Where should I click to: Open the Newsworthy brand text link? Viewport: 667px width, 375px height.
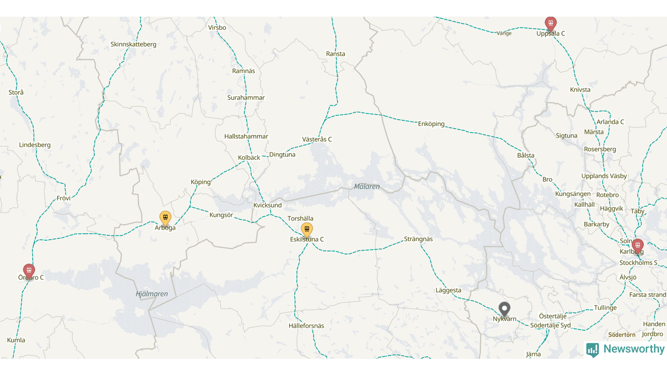634,349
